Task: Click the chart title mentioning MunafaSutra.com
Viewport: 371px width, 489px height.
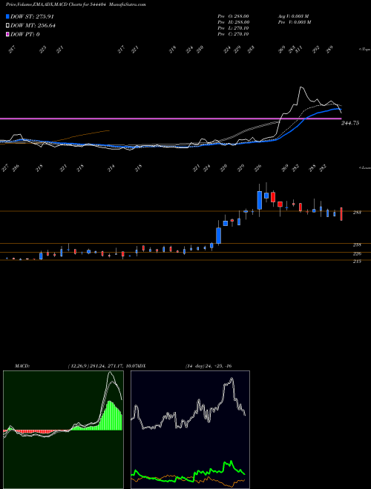Action: (x=76, y=4)
